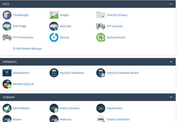Click the Images link
Viewport: 177px width, 122px height.
click(64, 15)
